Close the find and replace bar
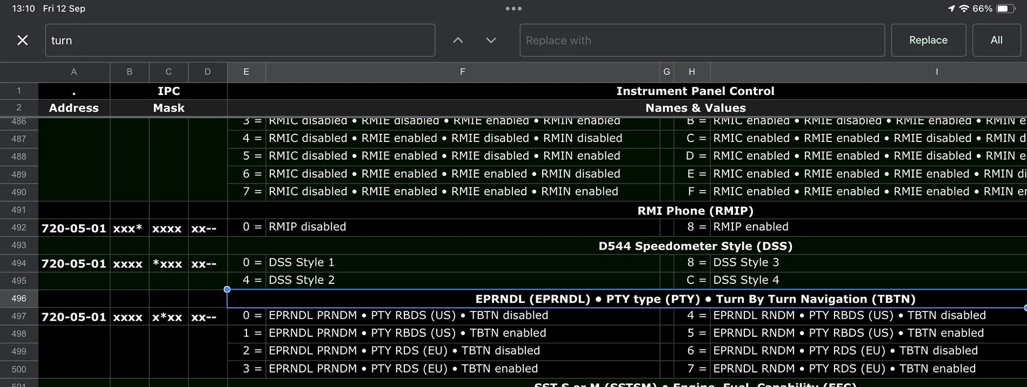The width and height of the screenshot is (1027, 387). (x=22, y=40)
